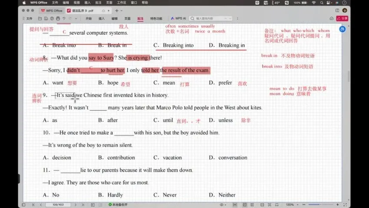Click the save icon in toolbar

tap(46, 19)
